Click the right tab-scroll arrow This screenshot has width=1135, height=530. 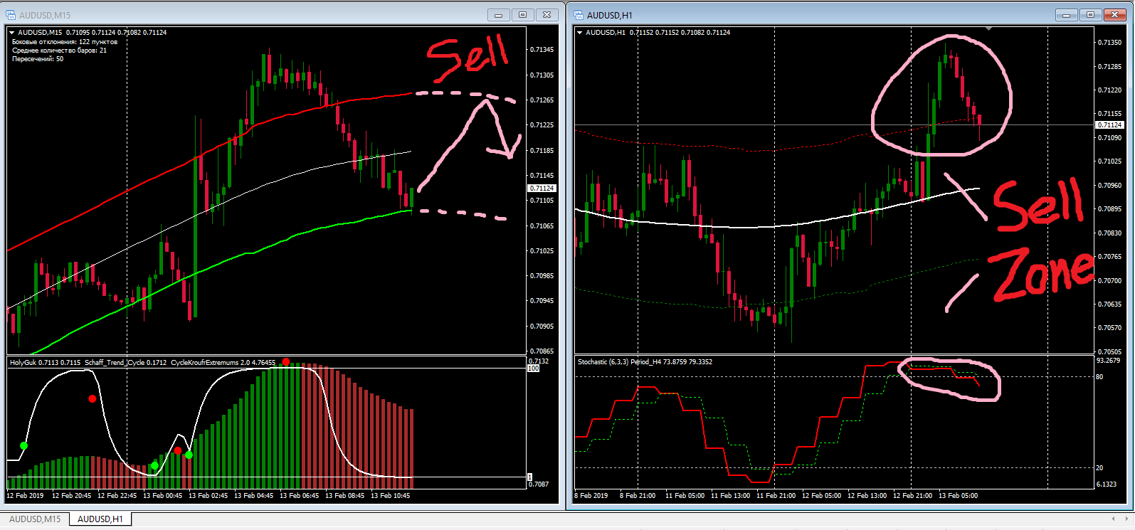1128,519
